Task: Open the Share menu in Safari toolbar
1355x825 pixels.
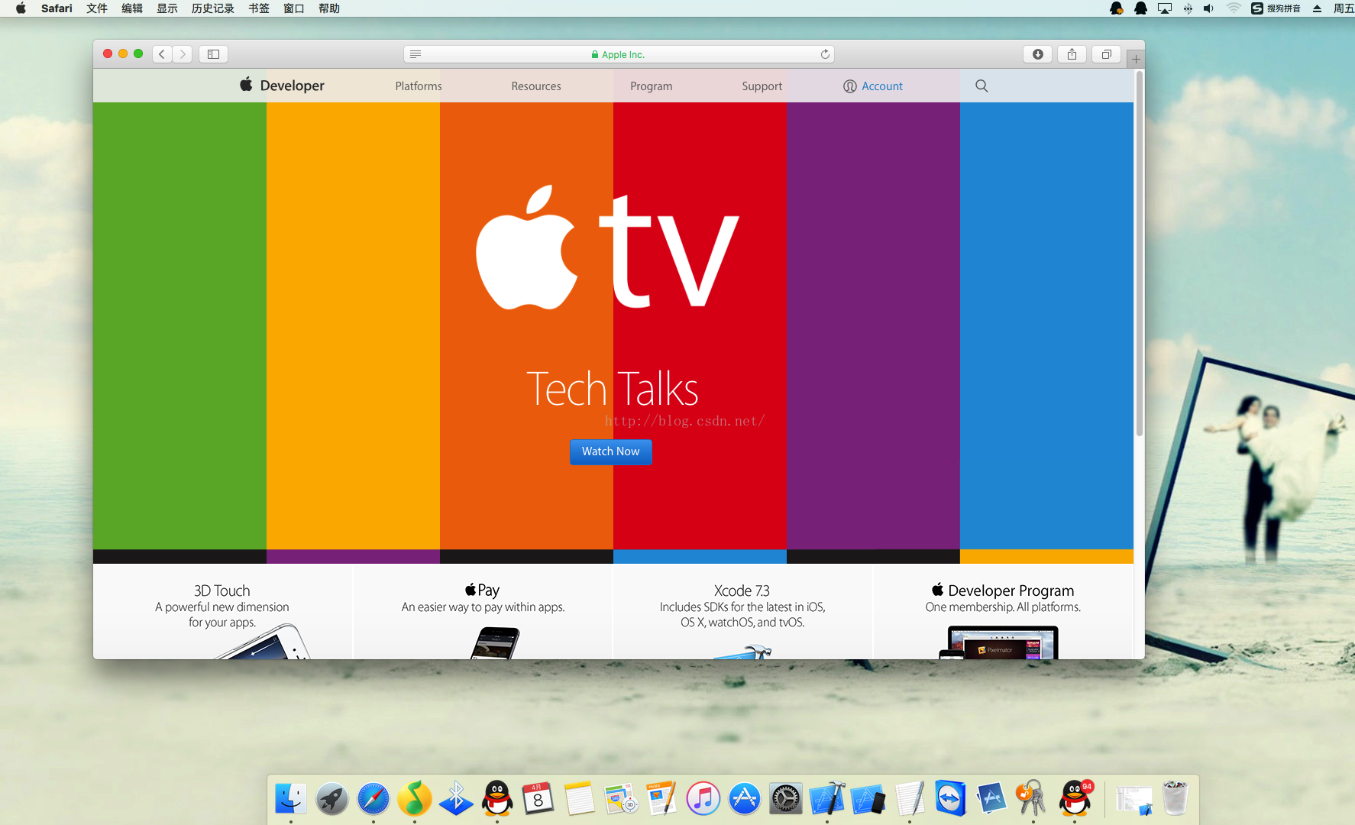Action: (1072, 54)
